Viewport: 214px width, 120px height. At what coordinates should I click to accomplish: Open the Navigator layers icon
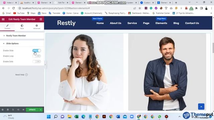pos(8,110)
